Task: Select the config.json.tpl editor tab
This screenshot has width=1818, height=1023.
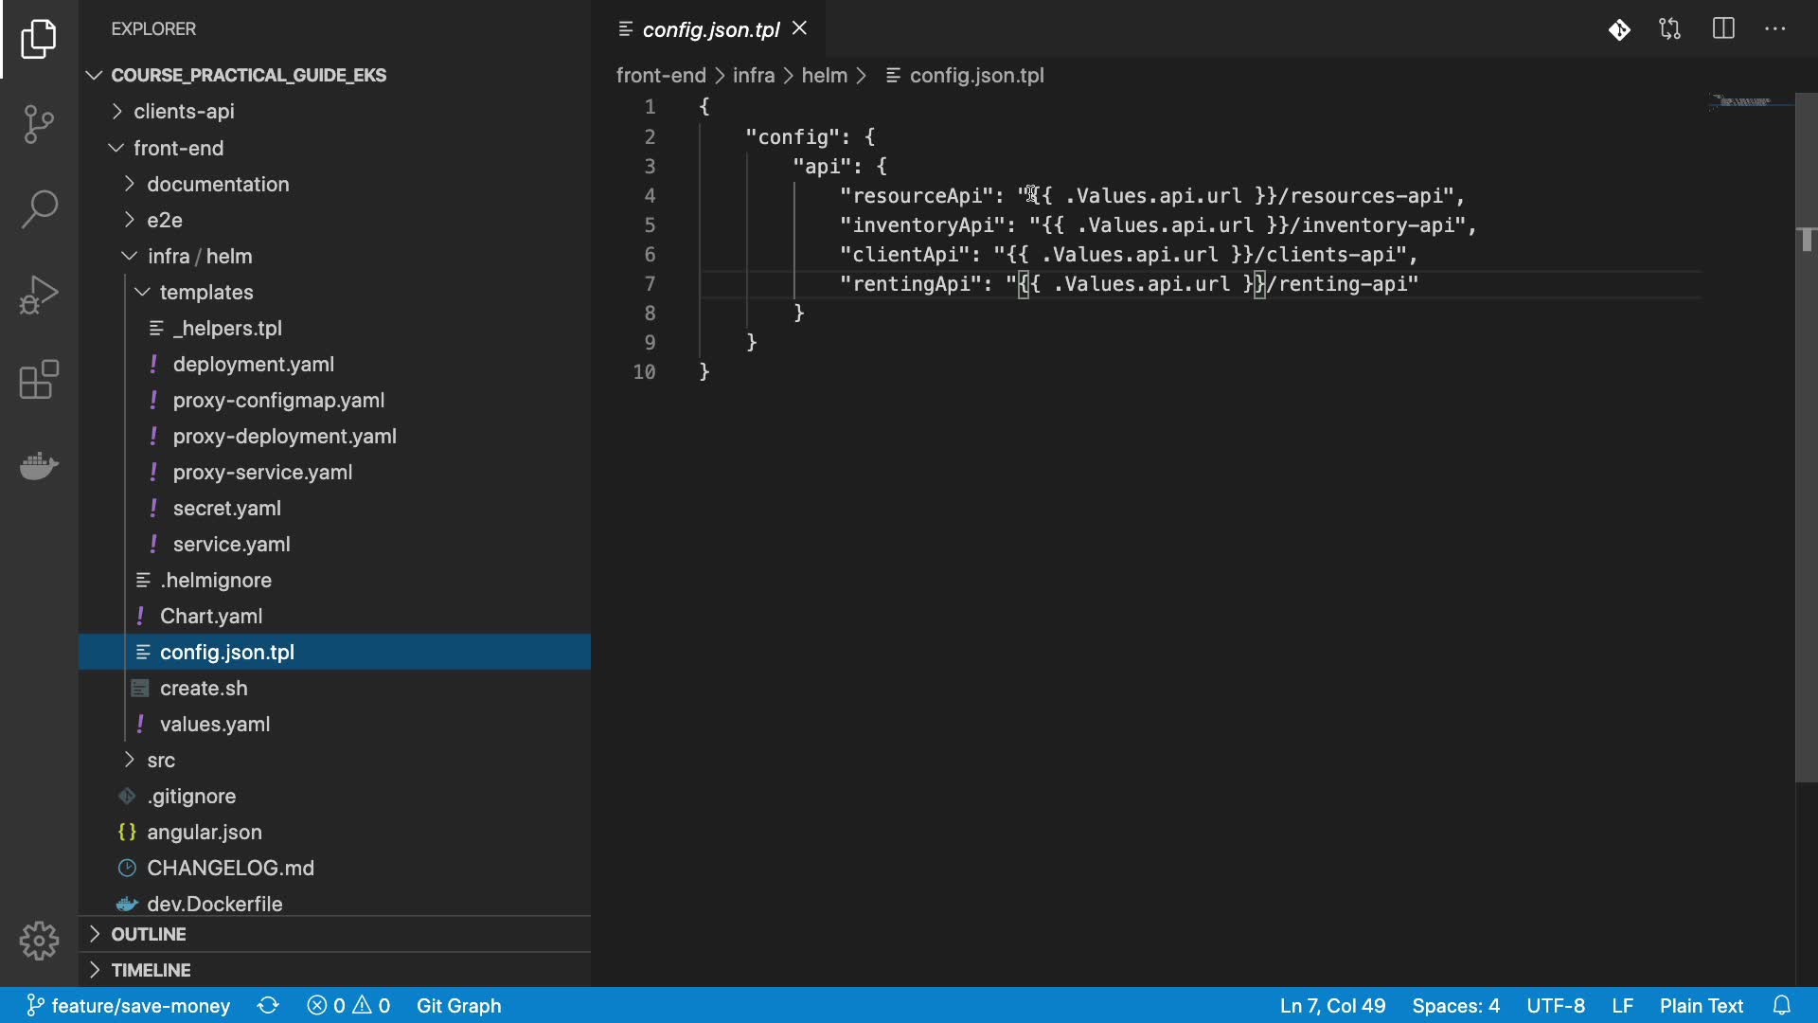Action: (710, 29)
